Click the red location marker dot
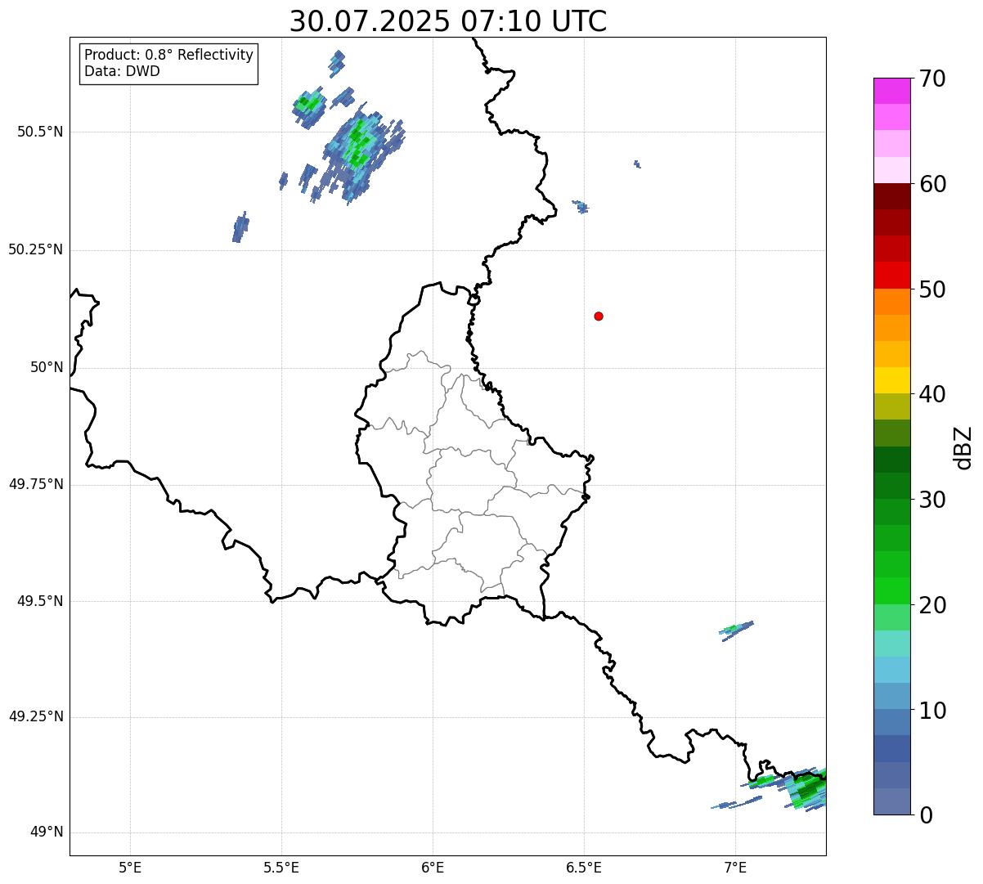983x884 pixels. point(599,316)
